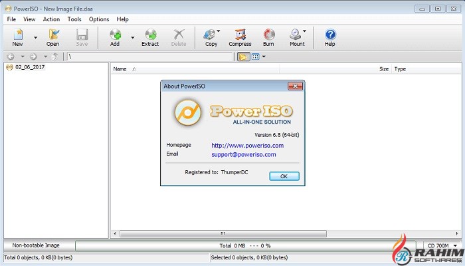Image resolution: width=465 pixels, height=266 pixels.
Task: Click the scrollbar right arrow
Action: point(457,233)
